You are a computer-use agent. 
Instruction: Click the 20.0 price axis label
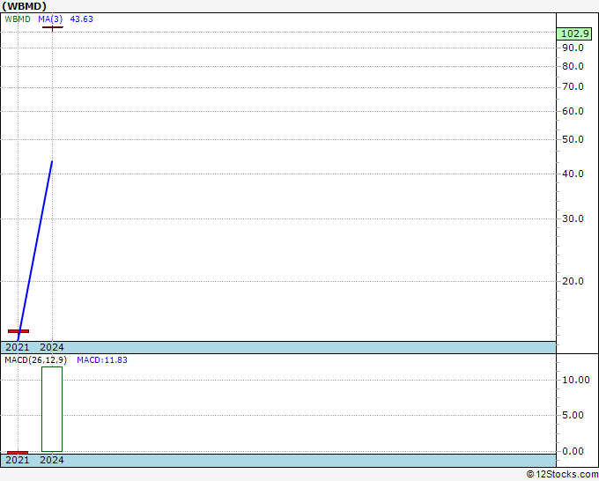573,281
